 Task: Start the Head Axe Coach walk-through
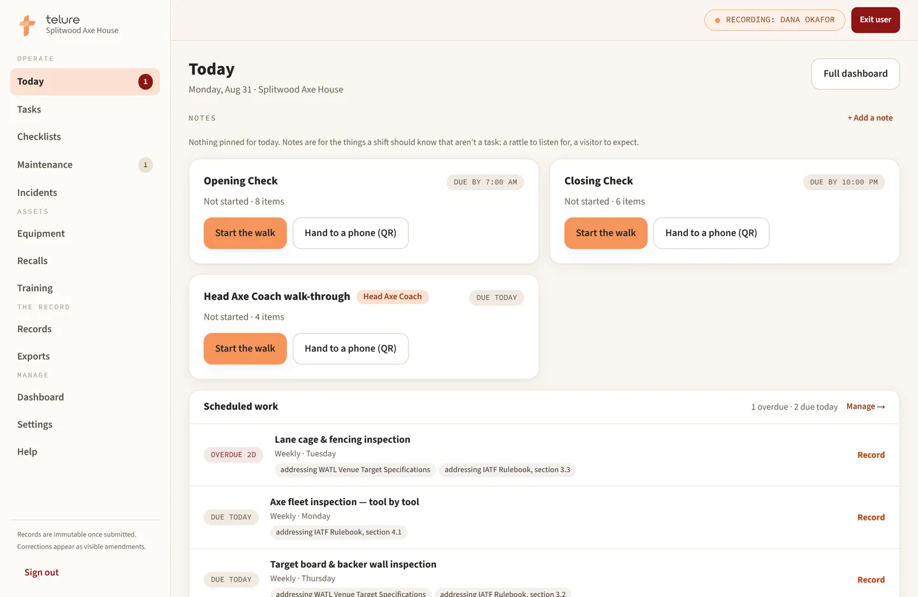pos(245,349)
